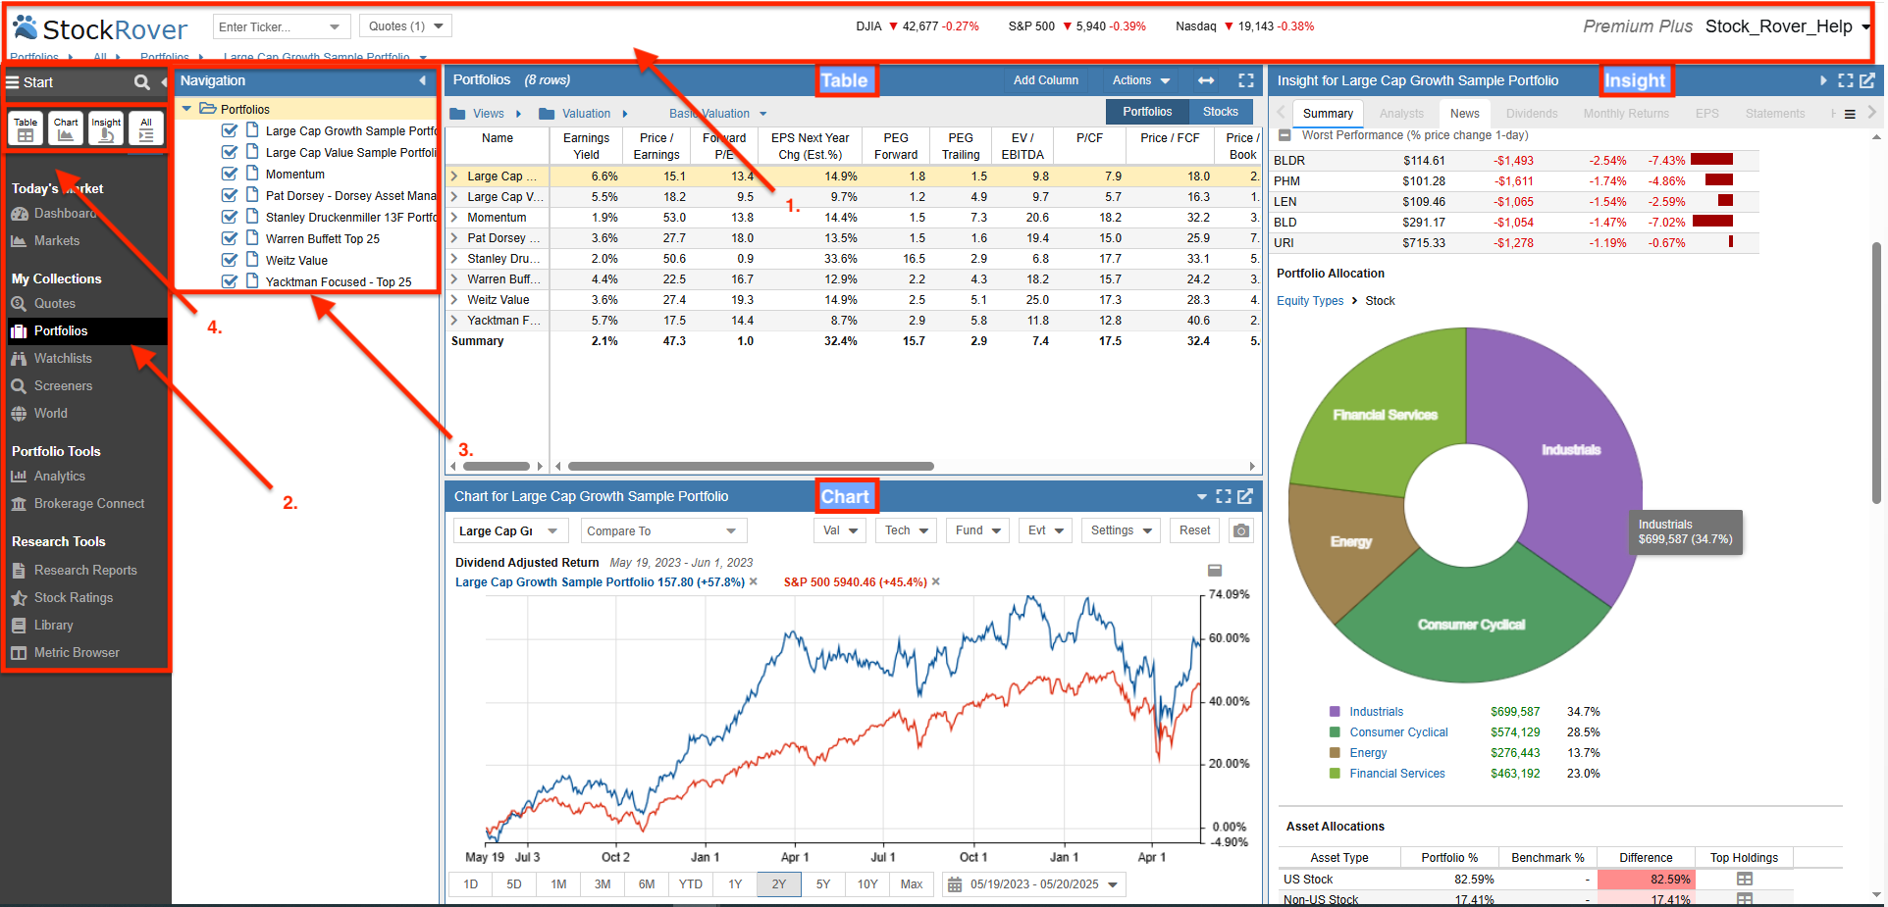Viewport: 1888px width, 907px height.
Task: Click the Table layout icon button
Action: click(26, 128)
